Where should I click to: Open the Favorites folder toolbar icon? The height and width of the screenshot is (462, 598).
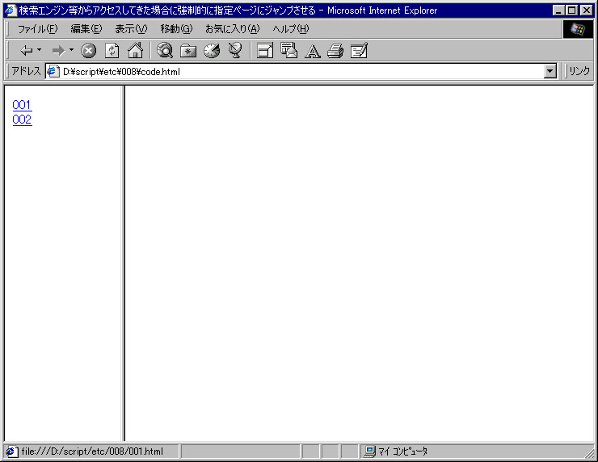188,50
